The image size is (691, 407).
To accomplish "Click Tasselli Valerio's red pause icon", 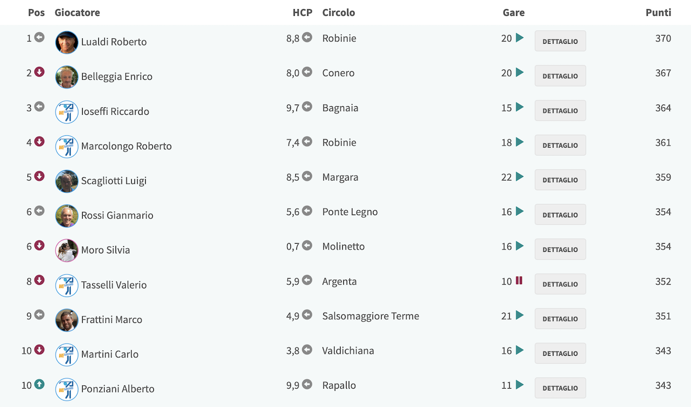I will [519, 280].
